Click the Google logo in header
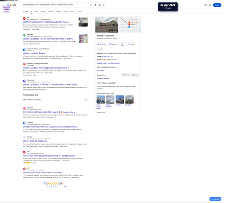 12,5
